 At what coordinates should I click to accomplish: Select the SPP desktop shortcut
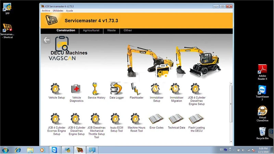click(x=7, y=9)
